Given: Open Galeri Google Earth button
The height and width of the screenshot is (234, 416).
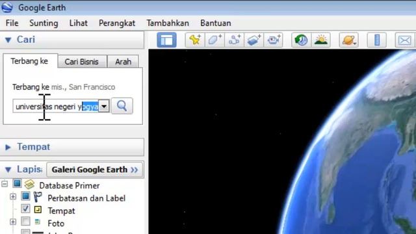Looking at the screenshot, I should [95, 170].
